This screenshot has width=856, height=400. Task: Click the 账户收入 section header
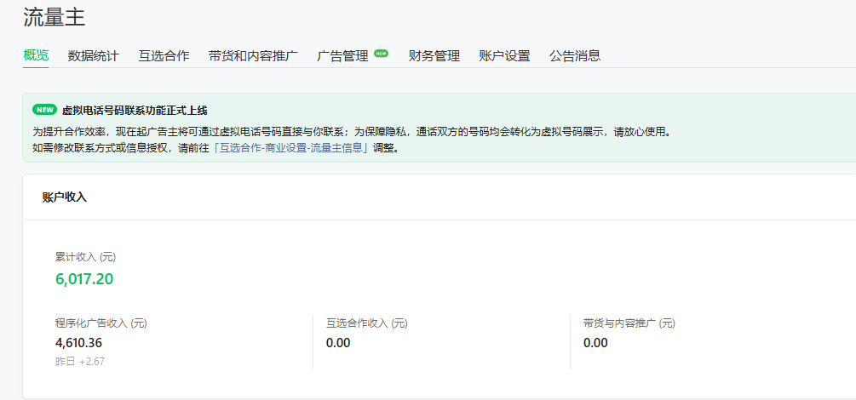tap(65, 197)
